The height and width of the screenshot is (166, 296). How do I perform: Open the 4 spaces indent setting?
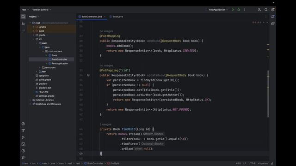pyautogui.click(x=263, y=163)
